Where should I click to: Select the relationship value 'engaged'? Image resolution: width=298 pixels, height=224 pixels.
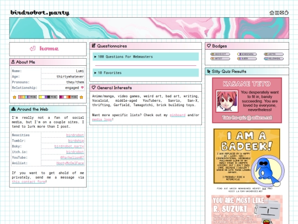[72, 87]
